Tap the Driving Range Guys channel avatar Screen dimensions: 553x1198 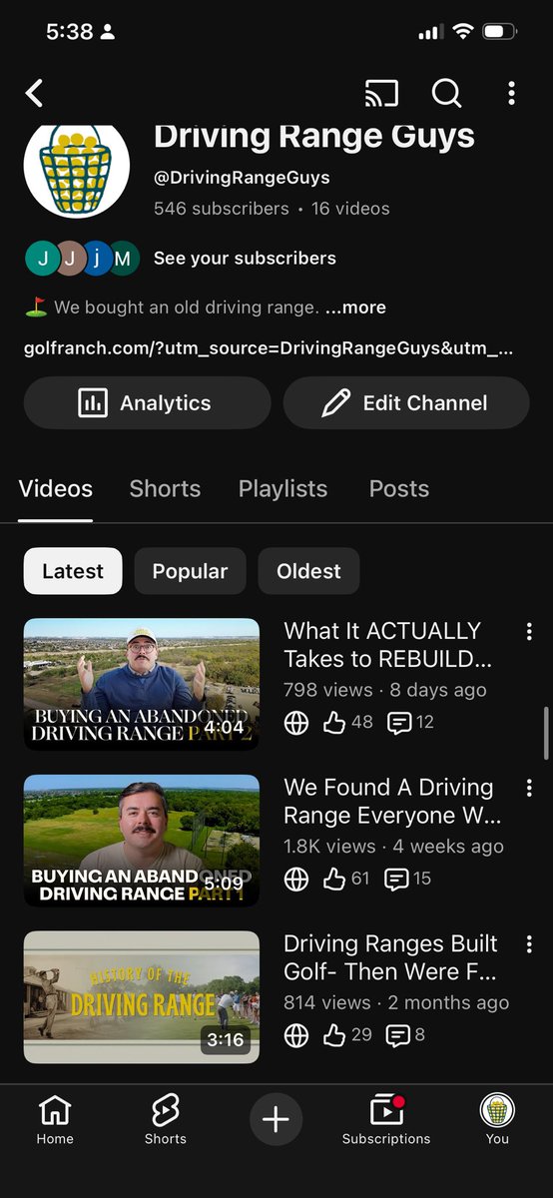[x=77, y=170]
